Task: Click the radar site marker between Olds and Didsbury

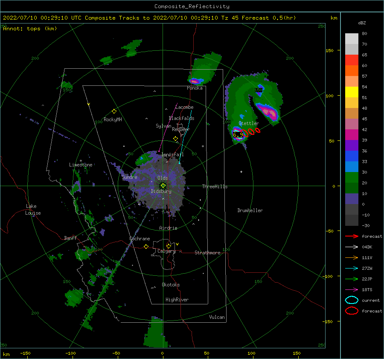Action: [163, 186]
